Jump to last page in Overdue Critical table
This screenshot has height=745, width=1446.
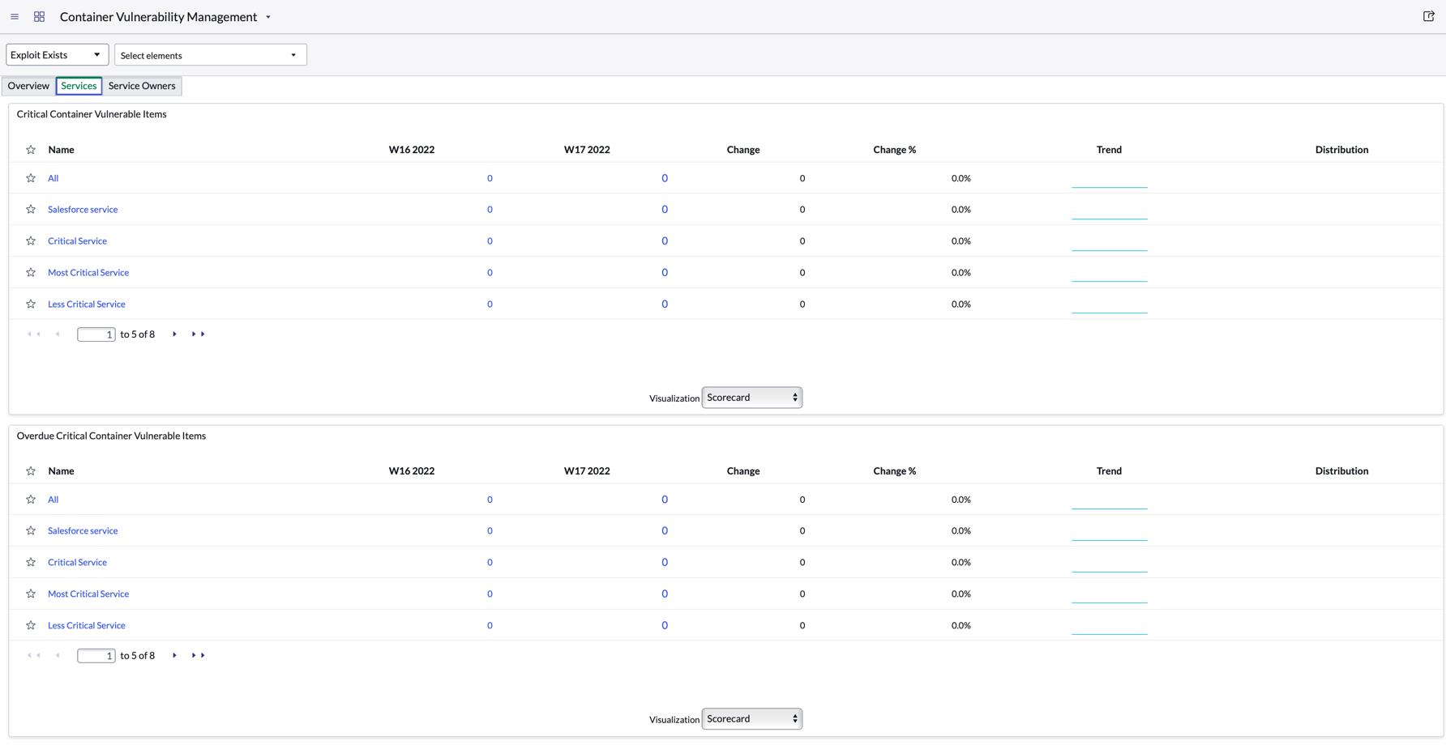198,656
